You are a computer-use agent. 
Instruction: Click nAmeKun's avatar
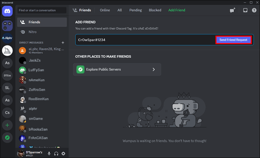coord(22,80)
